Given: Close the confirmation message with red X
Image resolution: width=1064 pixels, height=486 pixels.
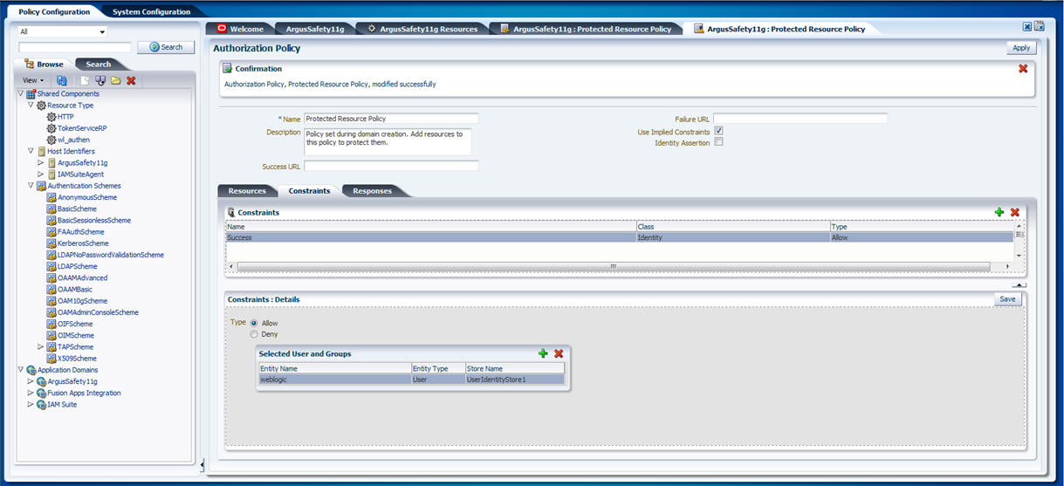Looking at the screenshot, I should click(1023, 68).
